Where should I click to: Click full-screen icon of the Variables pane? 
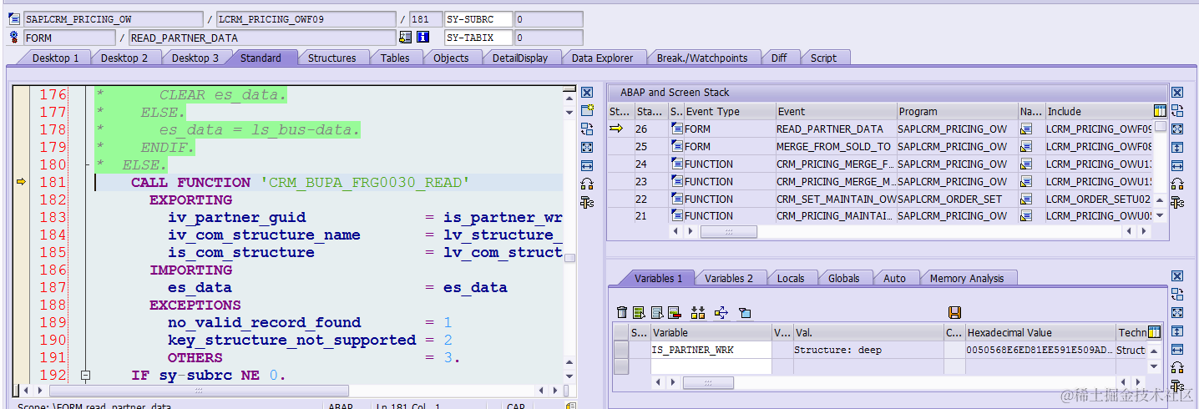1177,313
